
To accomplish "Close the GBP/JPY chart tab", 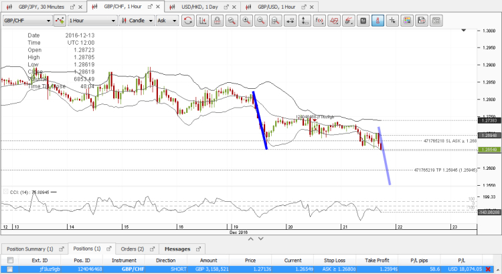I will 80,7.
